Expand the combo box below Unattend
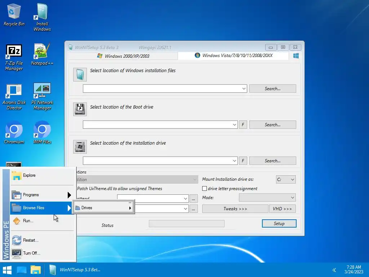Viewport: 369px width, 277px height. point(186,209)
